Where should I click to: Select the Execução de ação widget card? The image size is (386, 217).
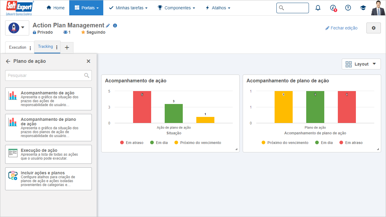pyautogui.click(x=48, y=154)
